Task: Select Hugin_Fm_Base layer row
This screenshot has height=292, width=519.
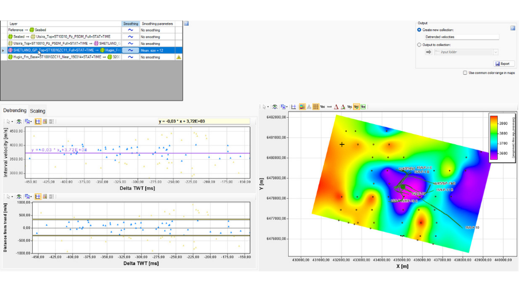Action: [64, 57]
